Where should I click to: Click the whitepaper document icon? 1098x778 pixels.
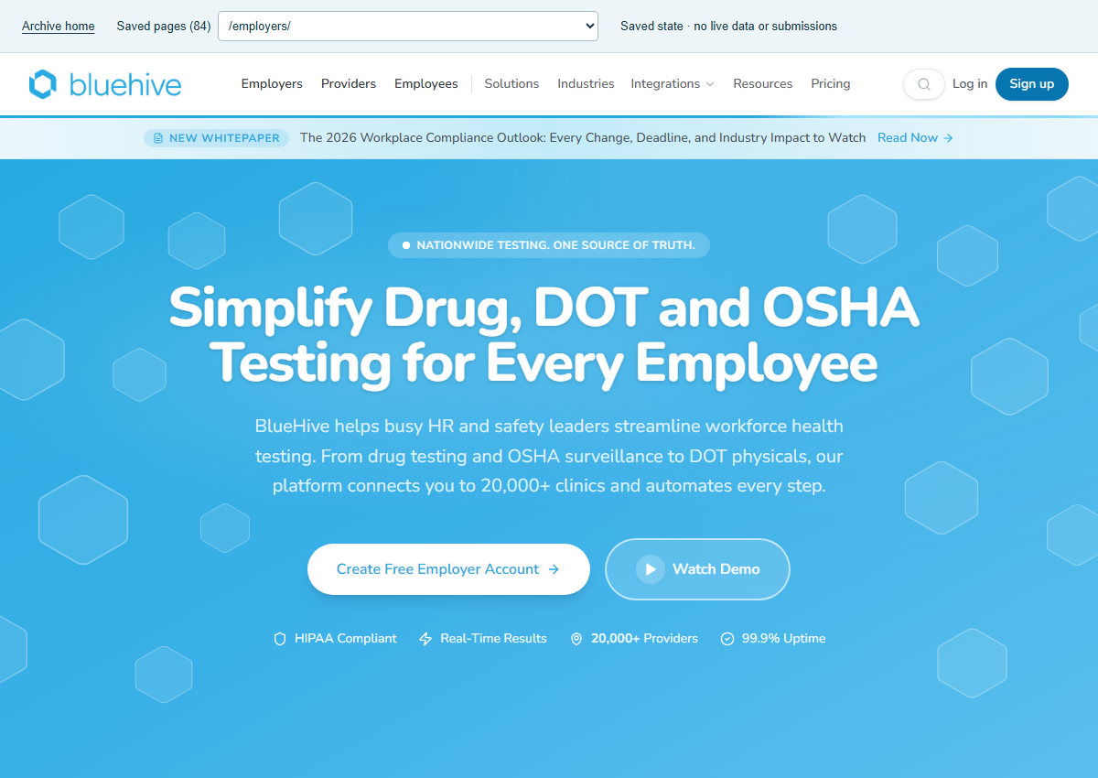point(159,138)
